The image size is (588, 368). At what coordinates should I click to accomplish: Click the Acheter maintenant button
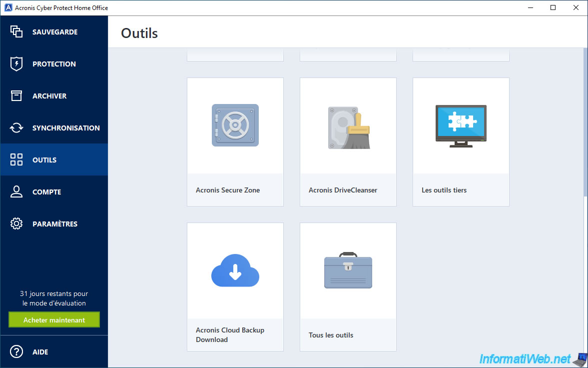(54, 320)
